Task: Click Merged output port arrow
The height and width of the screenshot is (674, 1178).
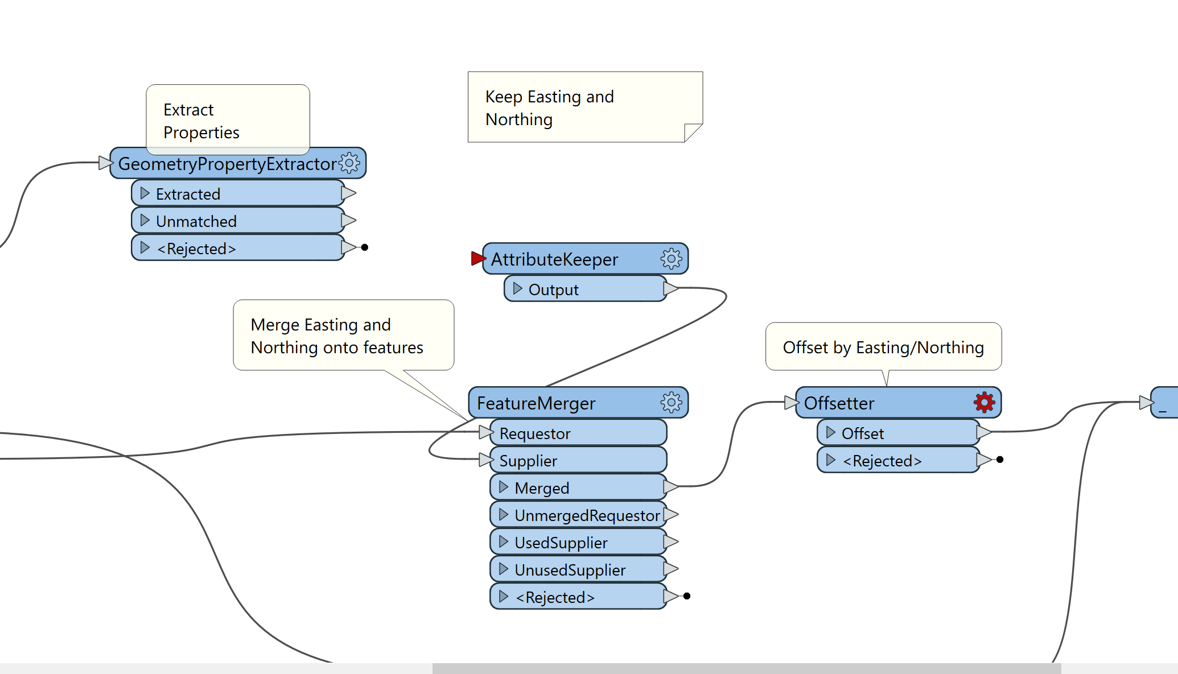Action: tap(671, 487)
